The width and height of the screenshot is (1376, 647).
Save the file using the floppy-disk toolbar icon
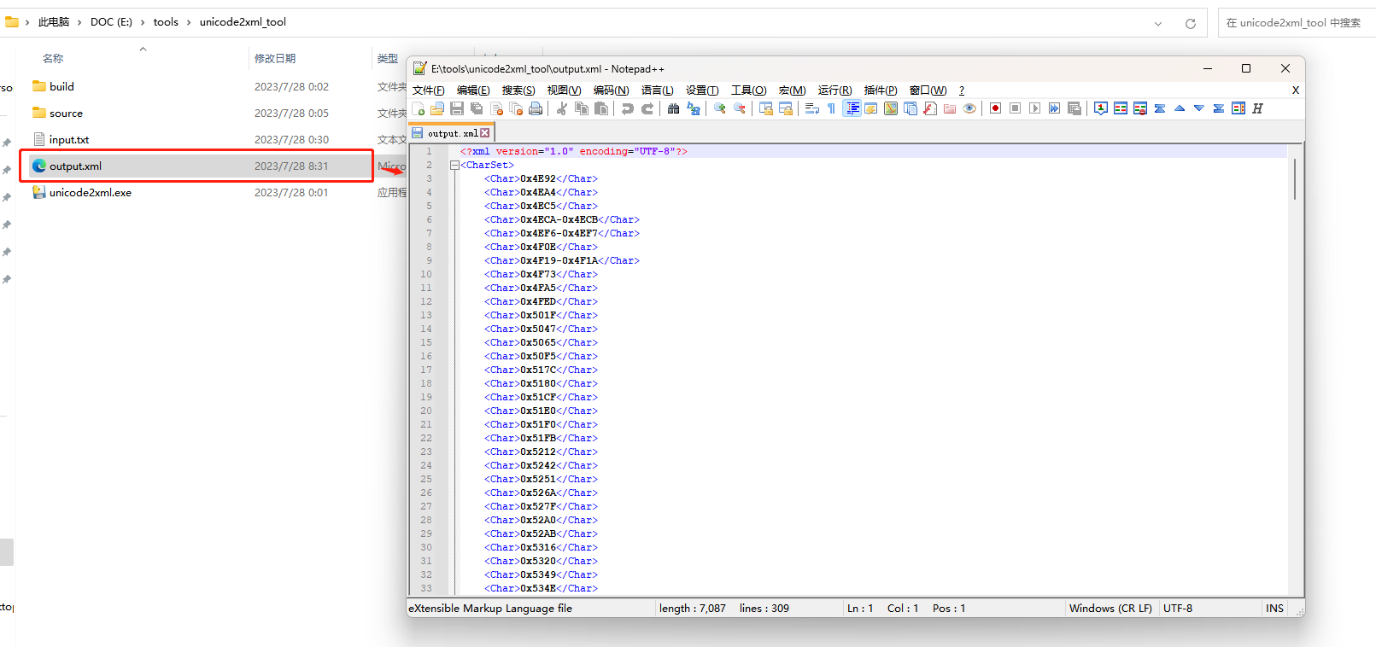click(x=457, y=108)
